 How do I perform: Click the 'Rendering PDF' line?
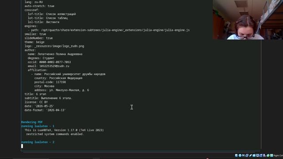[32, 122]
